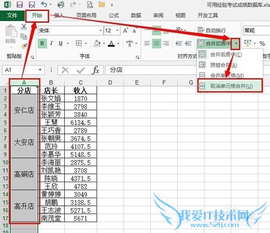Click the formula bar confirm checkmark
The image size is (270, 233).
pos(80,70)
